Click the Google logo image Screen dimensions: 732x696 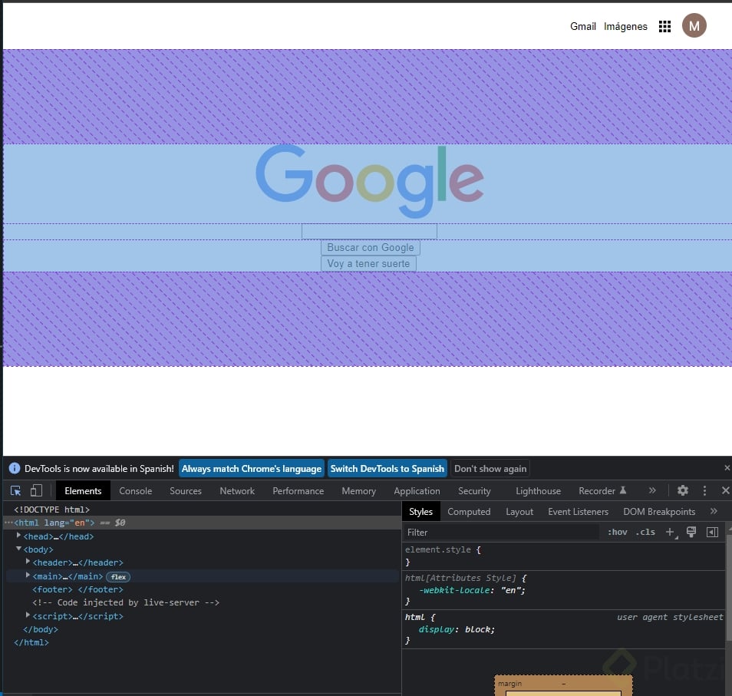[x=369, y=181]
